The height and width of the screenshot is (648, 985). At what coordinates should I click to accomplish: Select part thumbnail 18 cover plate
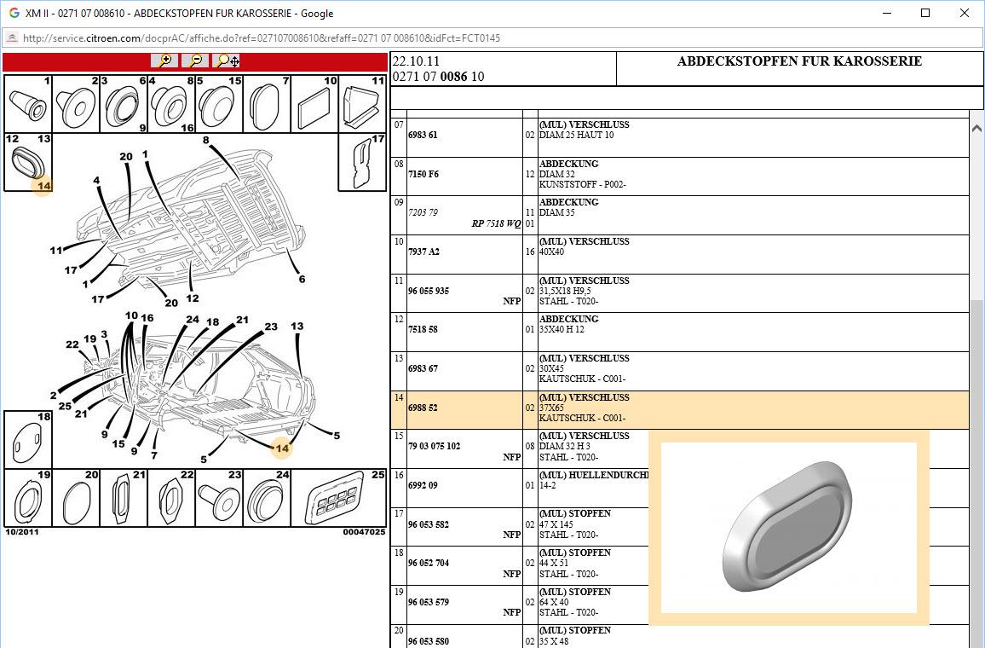click(x=28, y=439)
